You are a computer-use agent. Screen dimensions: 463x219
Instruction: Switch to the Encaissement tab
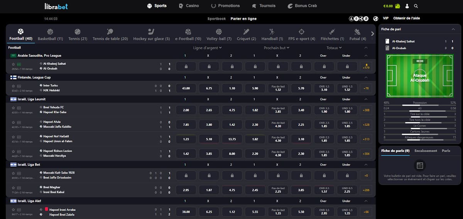tap(426, 151)
